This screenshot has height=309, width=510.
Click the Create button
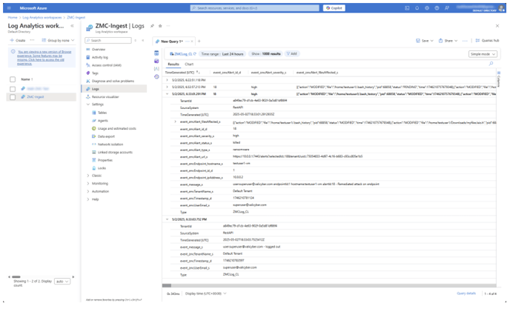tap(18, 40)
